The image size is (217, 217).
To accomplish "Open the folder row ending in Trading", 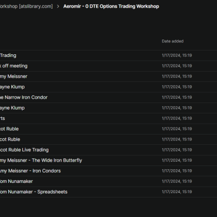I will (108, 55).
